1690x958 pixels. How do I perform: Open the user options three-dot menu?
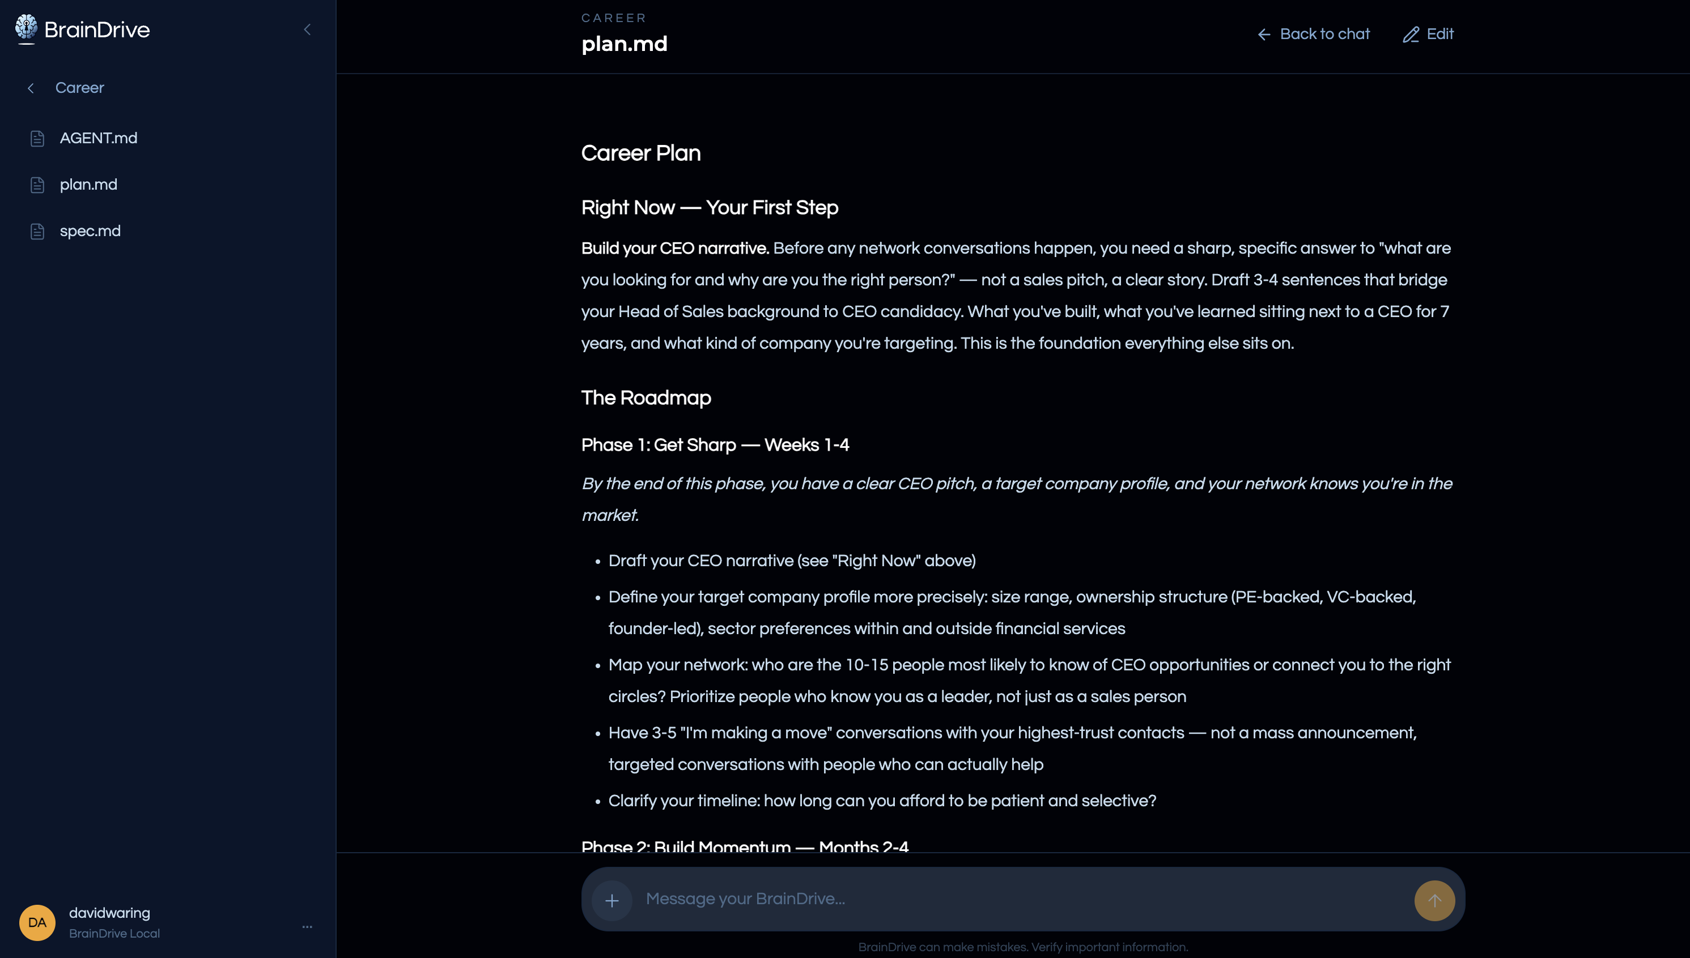pyautogui.click(x=307, y=926)
